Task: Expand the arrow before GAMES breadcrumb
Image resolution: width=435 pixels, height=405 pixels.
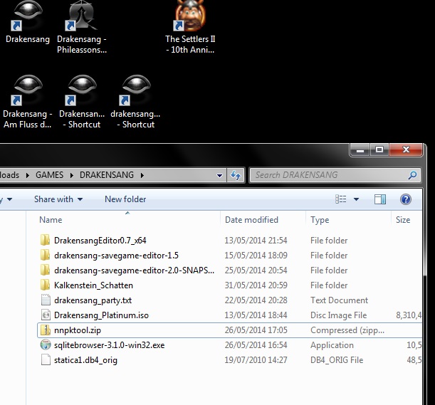Action: click(28, 175)
